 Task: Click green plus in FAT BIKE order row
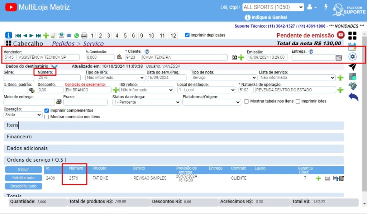click(x=318, y=179)
